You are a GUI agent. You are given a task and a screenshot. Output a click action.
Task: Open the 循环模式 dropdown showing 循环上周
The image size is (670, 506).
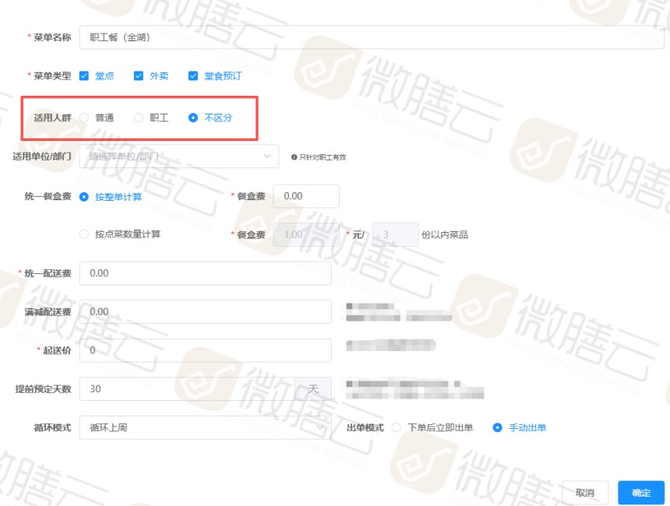click(x=203, y=427)
